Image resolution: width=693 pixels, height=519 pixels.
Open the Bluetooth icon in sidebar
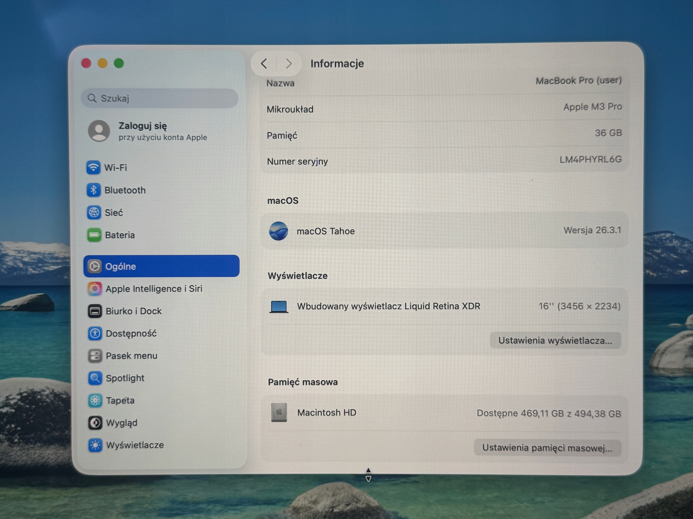click(x=94, y=190)
